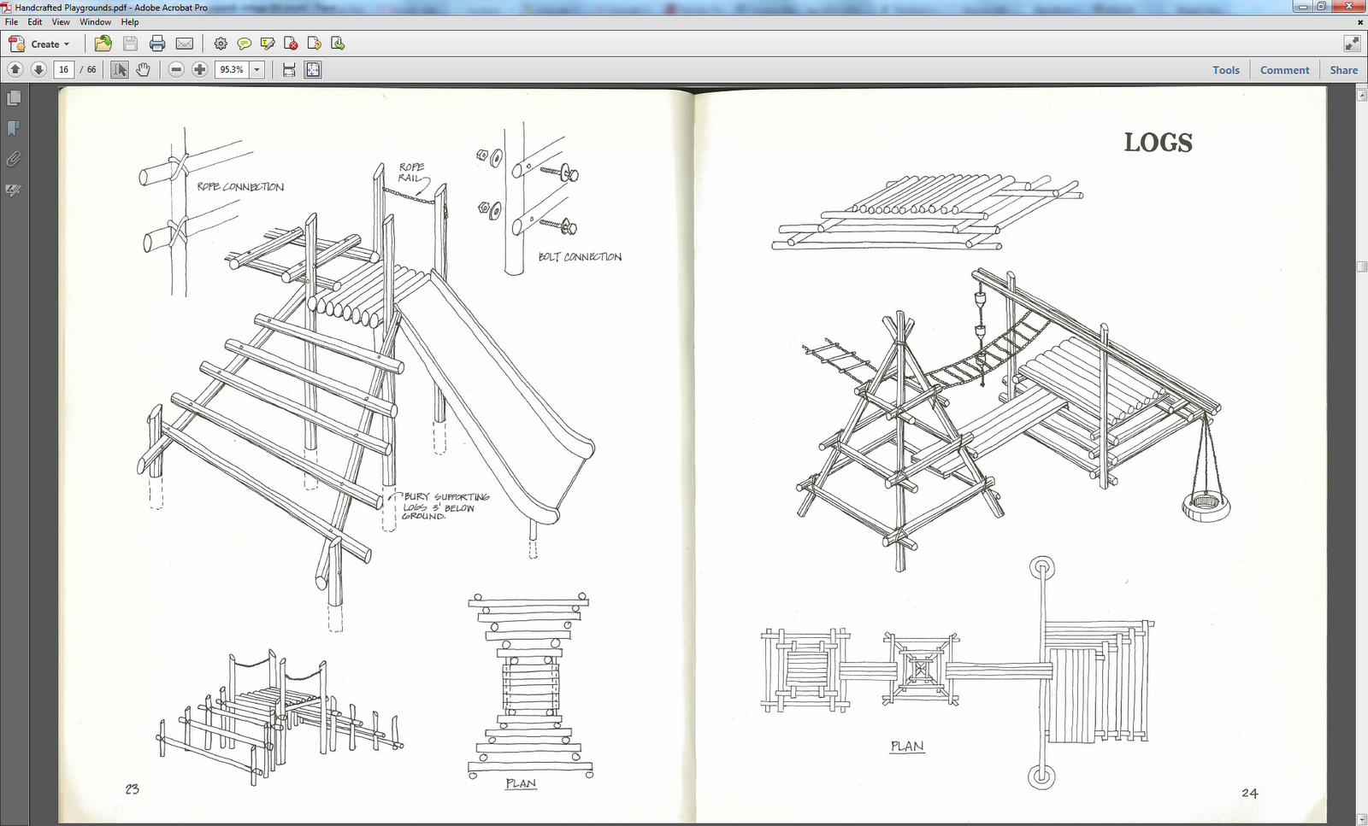
Task: Choose the highlight text tool
Action: point(268,44)
